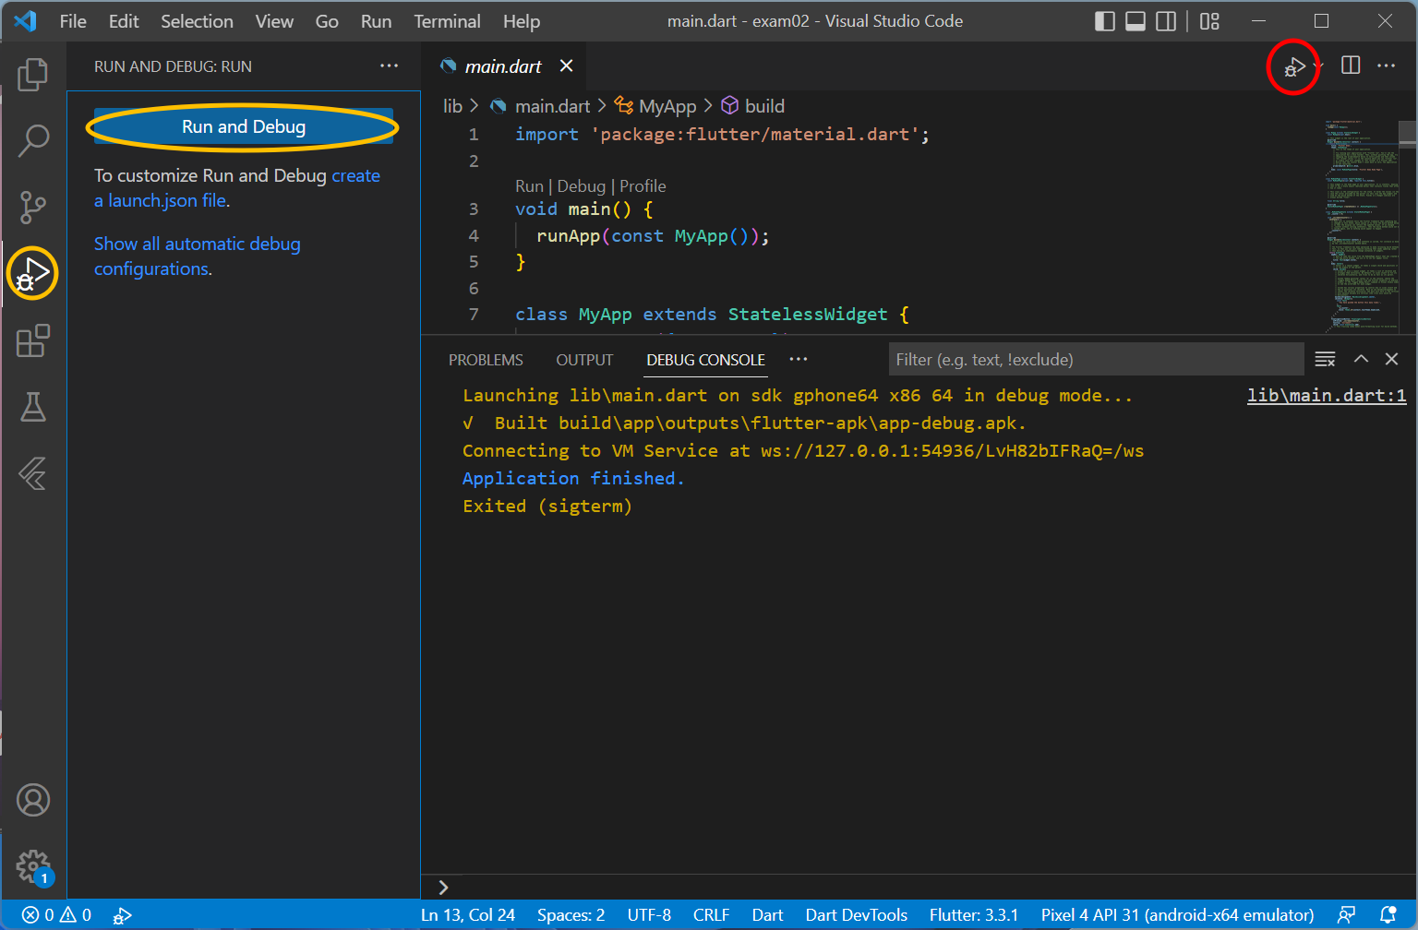The width and height of the screenshot is (1418, 930).
Task: Click the Run code lens above main
Action: (529, 186)
